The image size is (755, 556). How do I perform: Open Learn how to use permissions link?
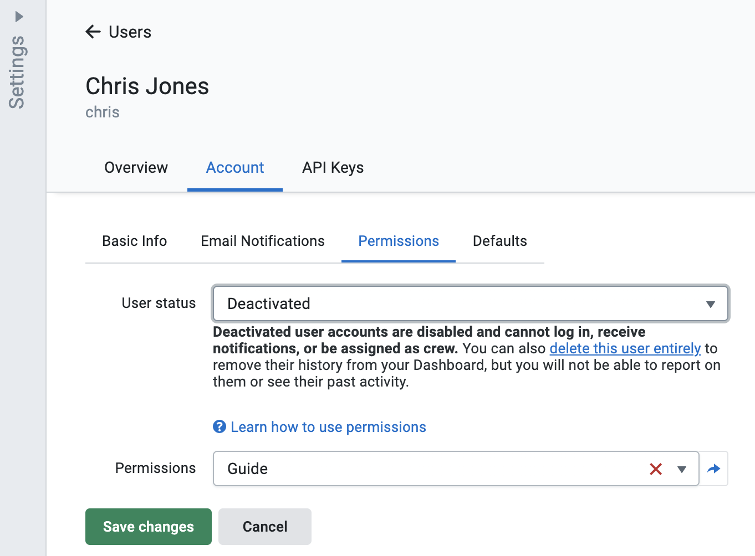coord(328,428)
